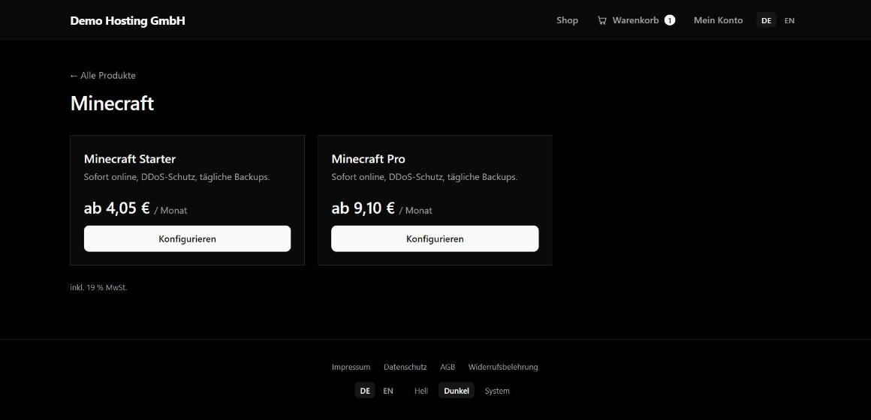Image resolution: width=871 pixels, height=420 pixels.
Task: Open the shopping cart icon in header
Action: tap(601, 20)
